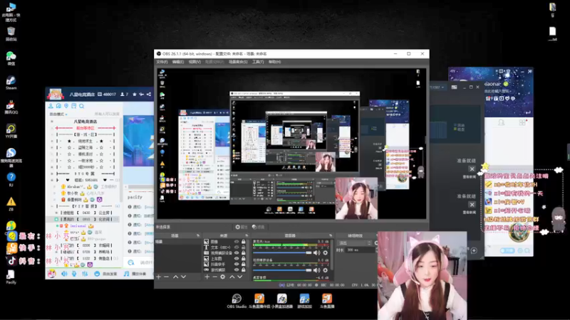Open the Pacify desktop shortcut
Viewport: 570px width, 320px height.
pyautogui.click(x=11, y=277)
